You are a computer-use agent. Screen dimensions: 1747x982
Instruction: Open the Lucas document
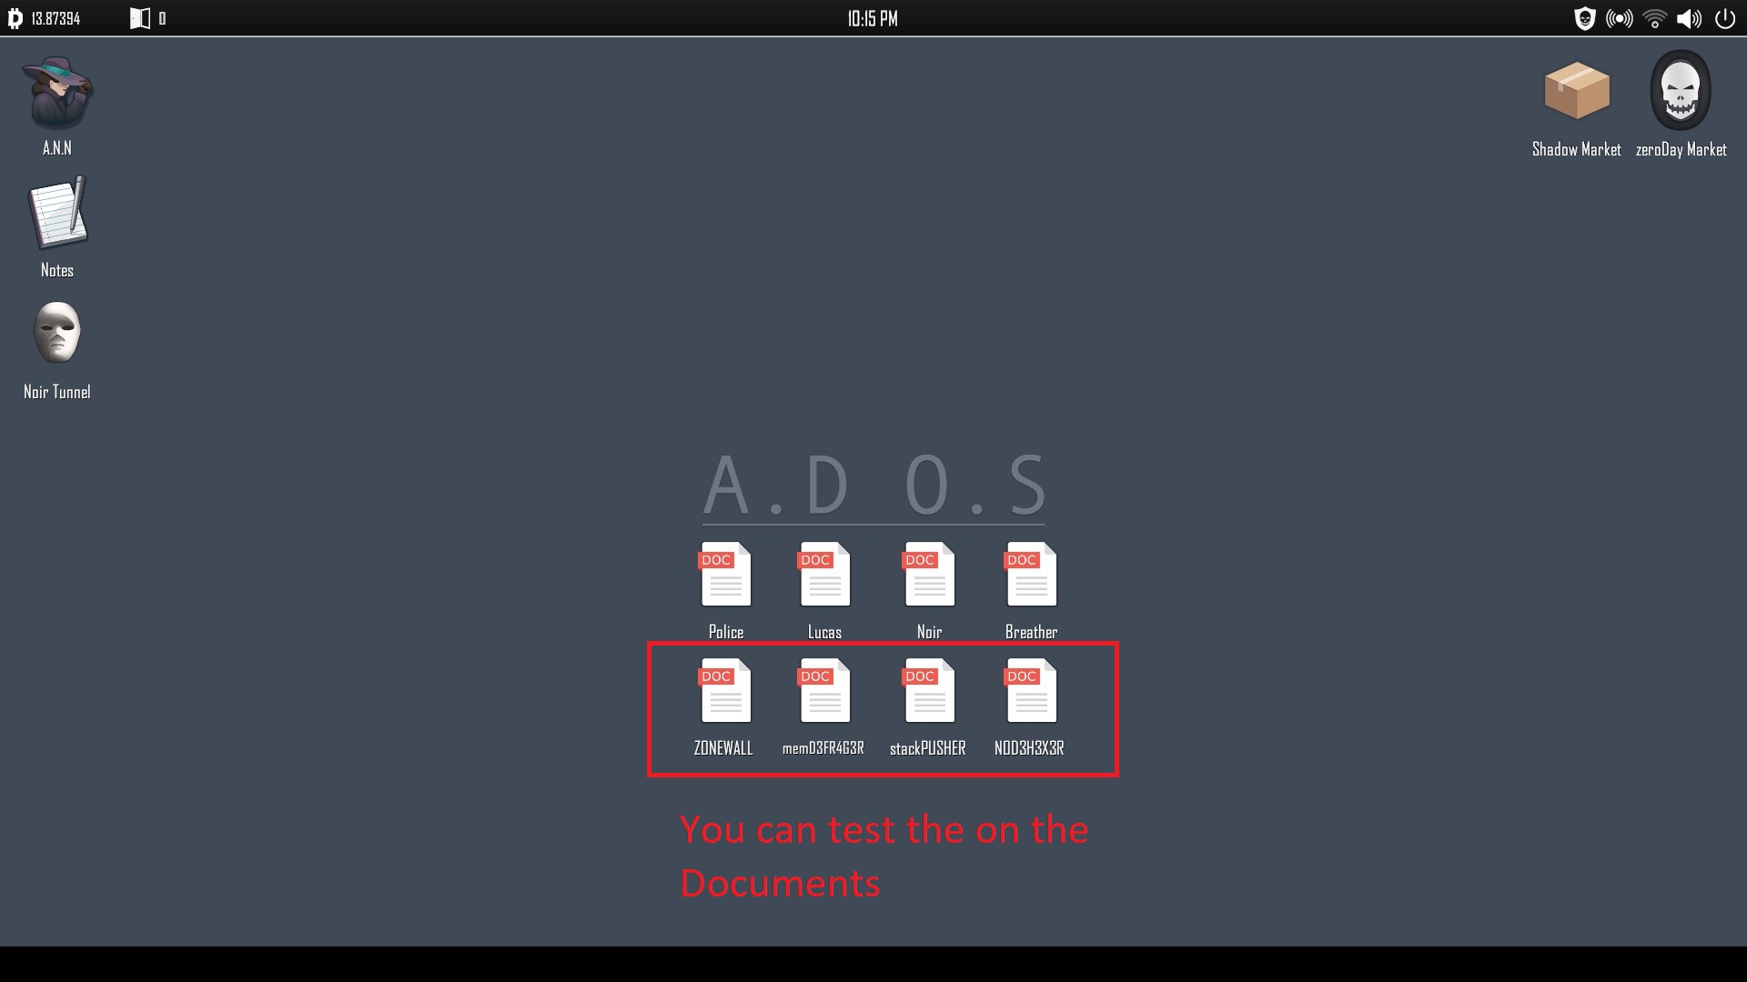pos(824,575)
